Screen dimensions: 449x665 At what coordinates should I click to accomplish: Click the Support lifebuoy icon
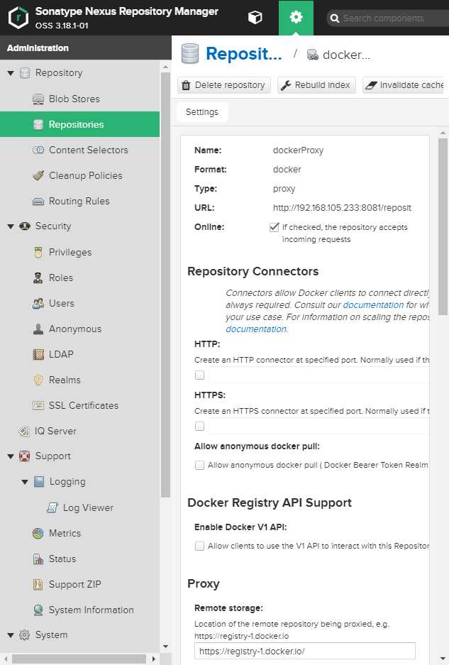(x=25, y=456)
